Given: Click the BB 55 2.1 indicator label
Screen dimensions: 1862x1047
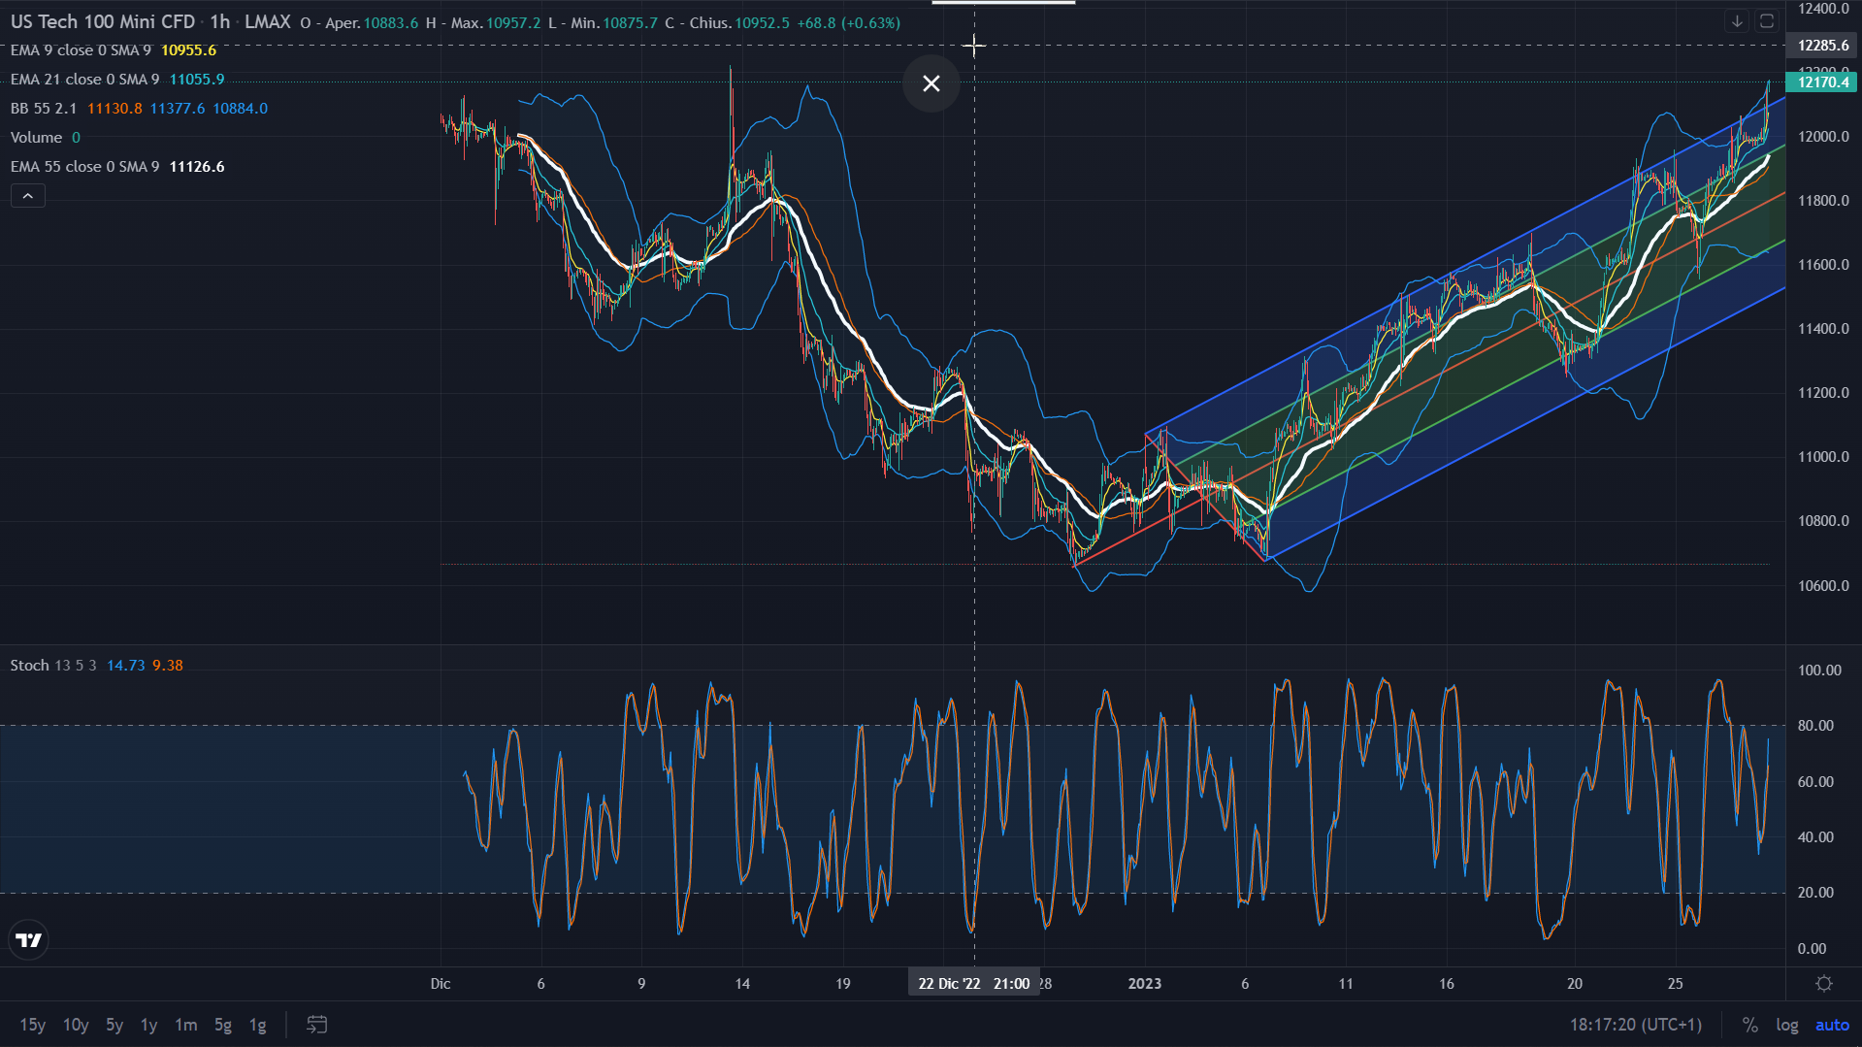Looking at the screenshot, I should point(44,109).
